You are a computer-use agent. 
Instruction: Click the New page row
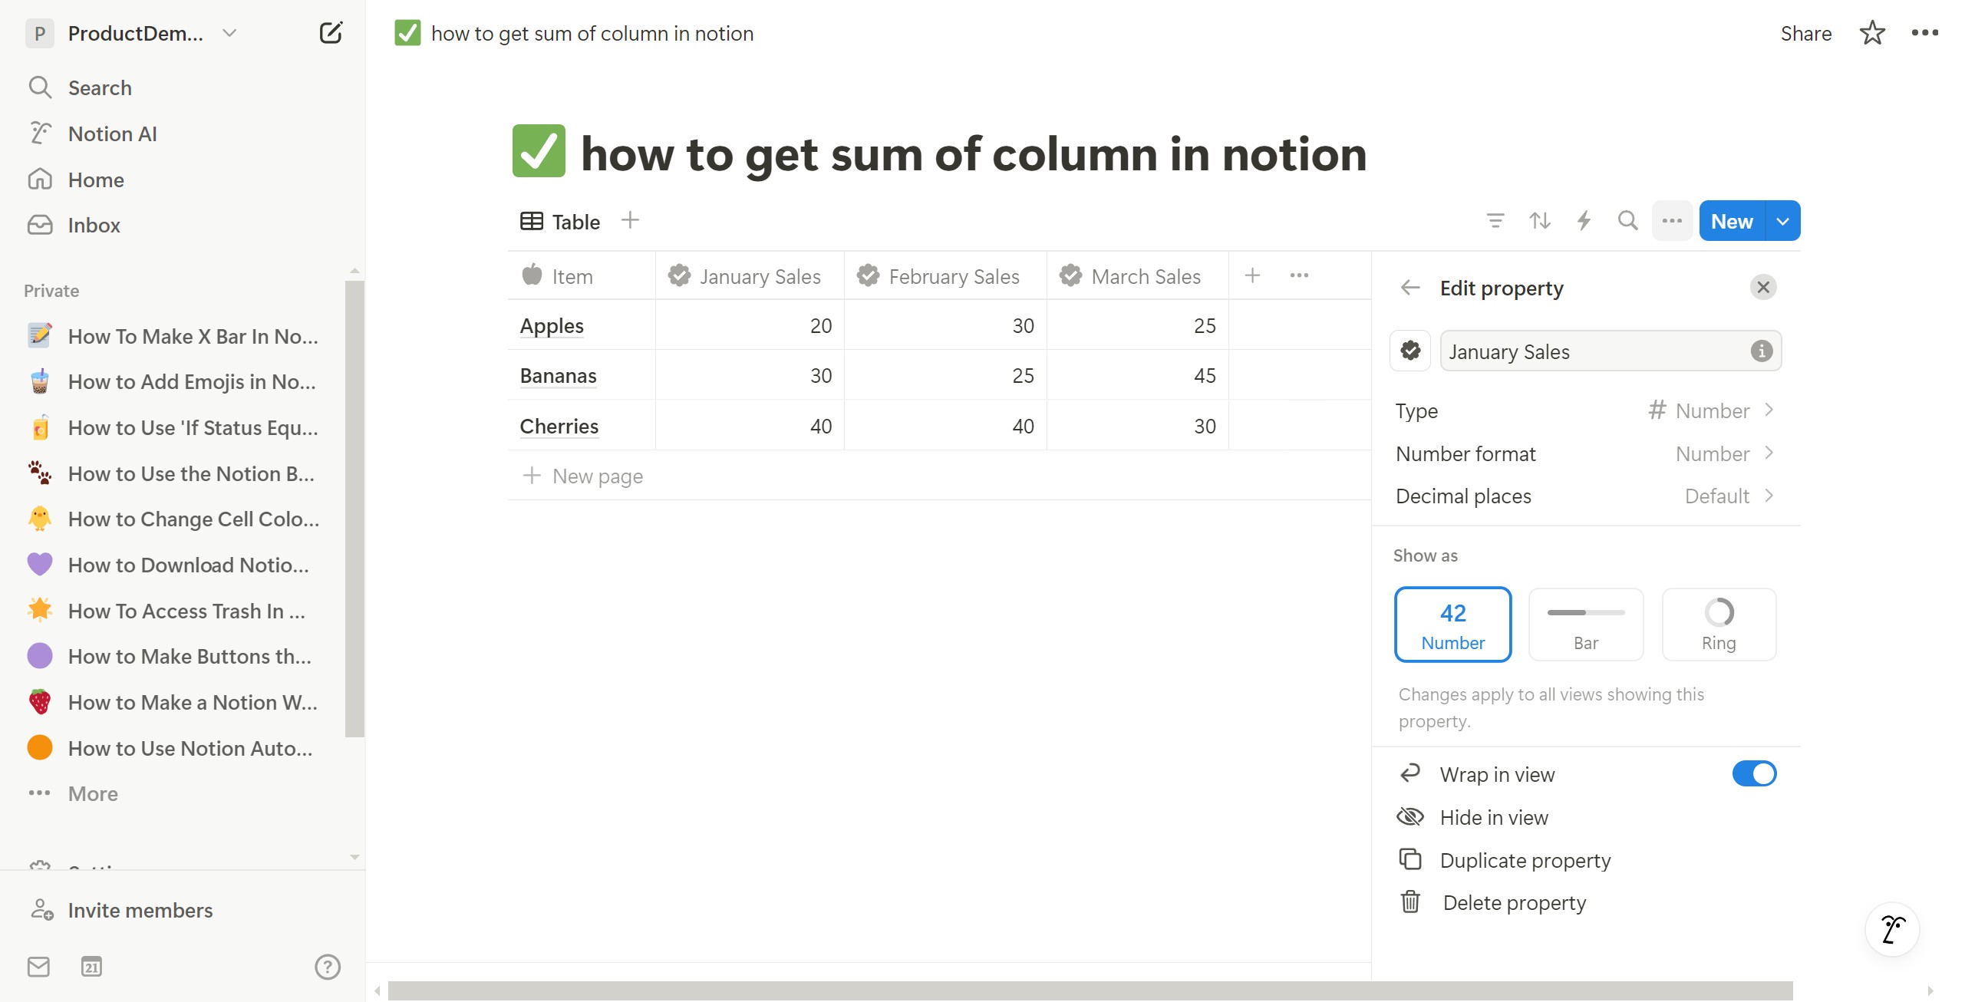(939, 476)
